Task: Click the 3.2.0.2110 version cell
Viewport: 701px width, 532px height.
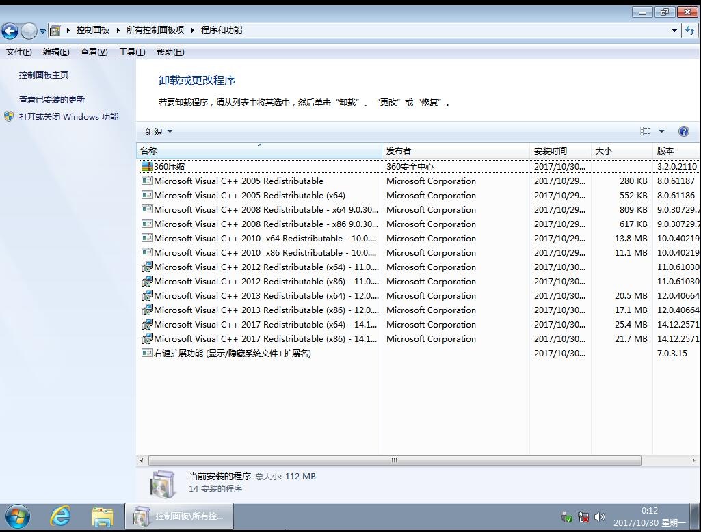Action: point(677,167)
